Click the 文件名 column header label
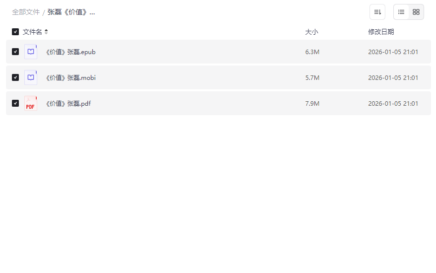This screenshot has width=436, height=273. [x=32, y=32]
